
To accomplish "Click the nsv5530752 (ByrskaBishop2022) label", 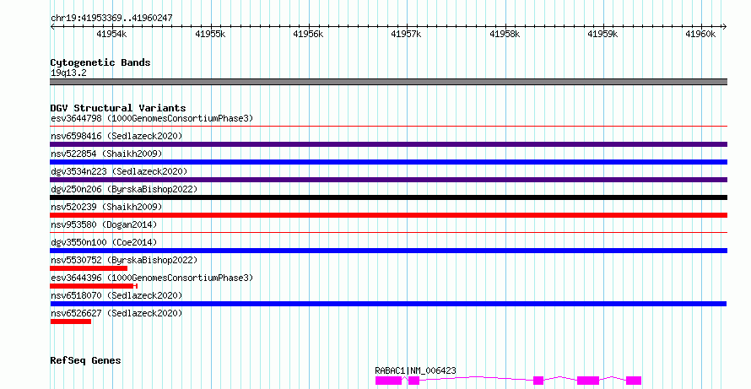I will pos(124,260).
